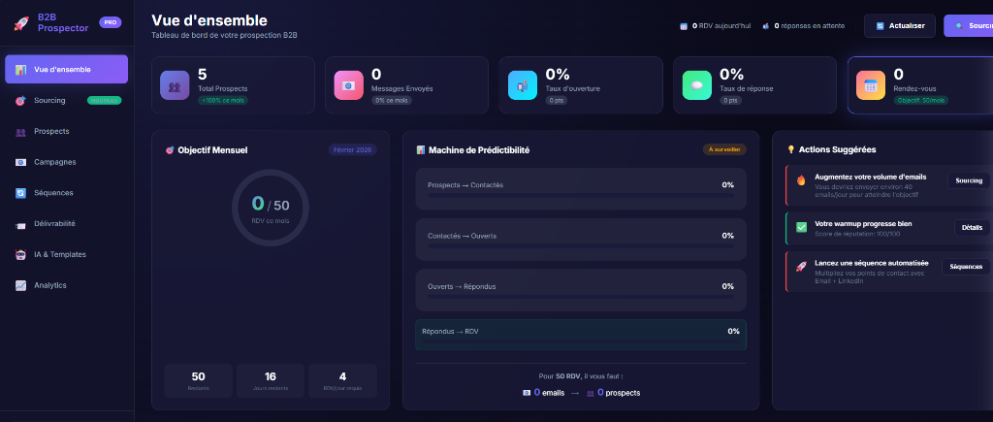The height and width of the screenshot is (422, 993).
Task: Open IA & Templates page
Action: coord(67,254)
